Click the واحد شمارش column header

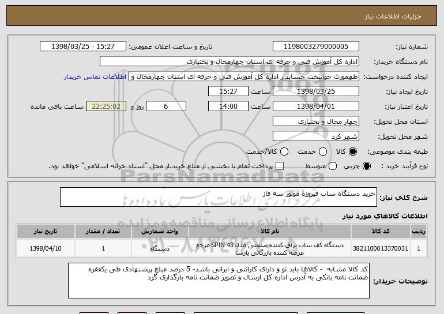pos(160,232)
